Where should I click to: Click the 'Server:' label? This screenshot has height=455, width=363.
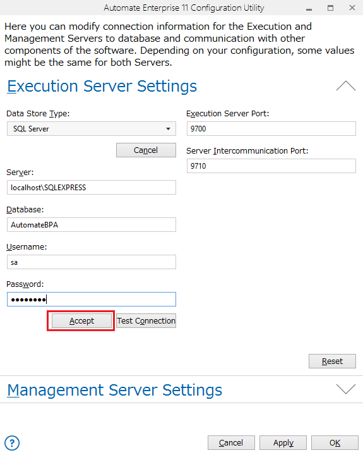[x=20, y=173]
